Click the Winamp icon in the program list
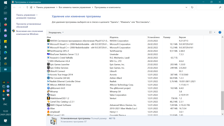 [48, 92]
